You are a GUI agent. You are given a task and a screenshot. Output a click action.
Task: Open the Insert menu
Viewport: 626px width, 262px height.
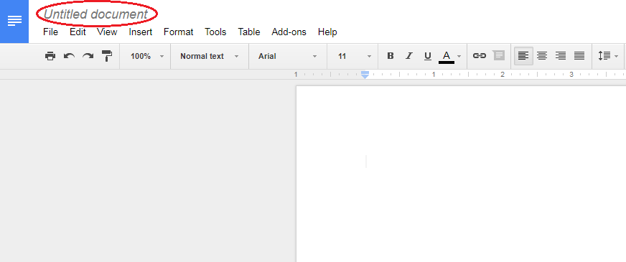[141, 32]
